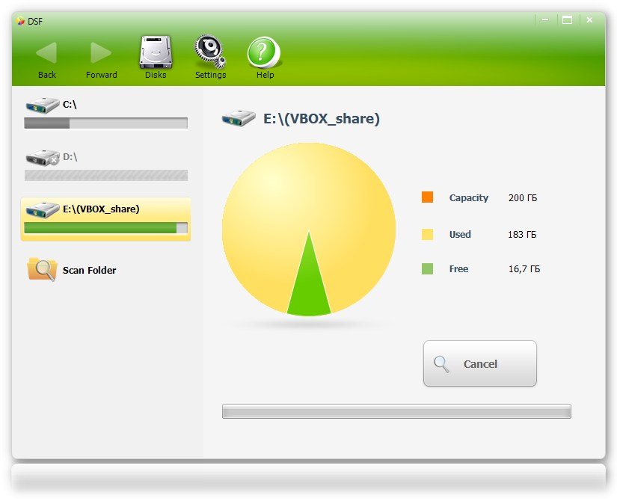Select the unavailable D:\ drive icon
The width and height of the screenshot is (617, 501).
[x=42, y=157]
